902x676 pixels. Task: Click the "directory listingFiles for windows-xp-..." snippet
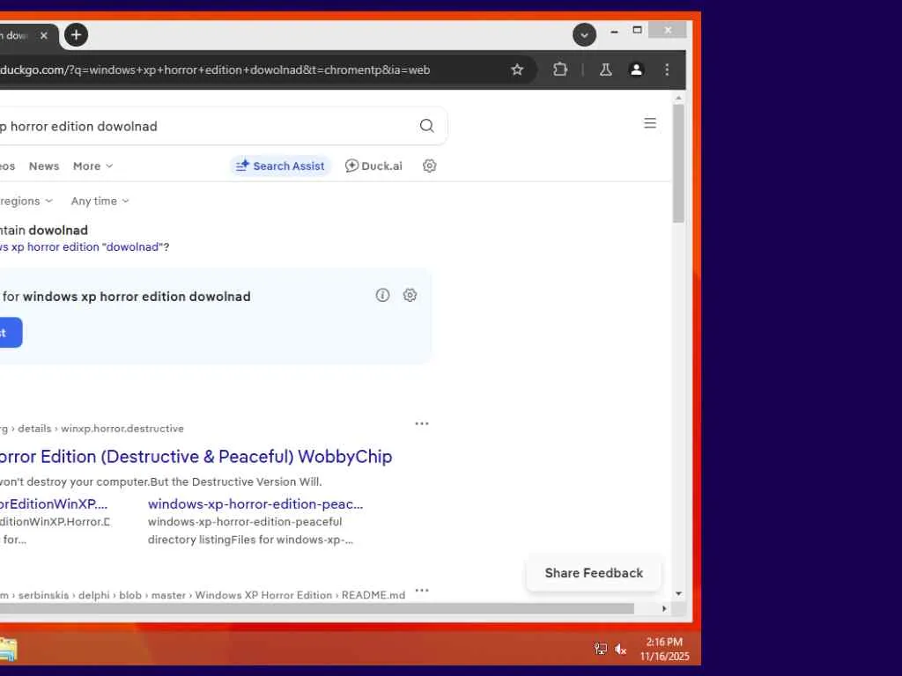tap(250, 540)
